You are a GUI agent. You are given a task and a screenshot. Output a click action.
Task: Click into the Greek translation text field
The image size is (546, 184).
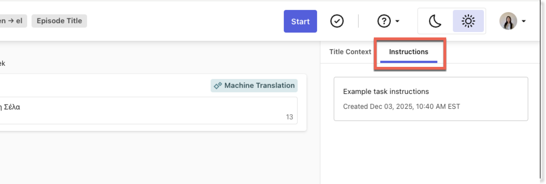139,110
